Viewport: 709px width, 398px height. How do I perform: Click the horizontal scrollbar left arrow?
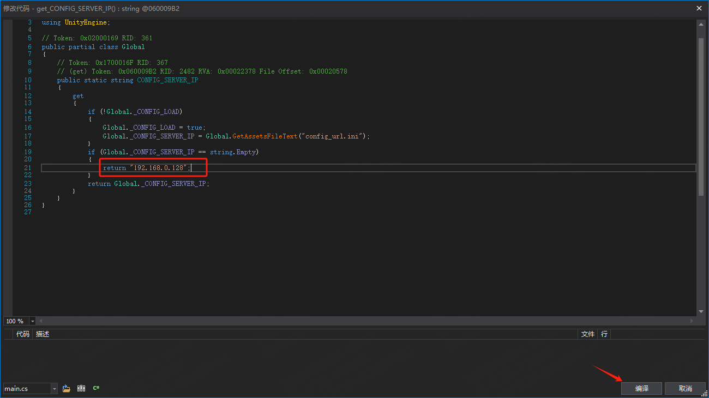pyautogui.click(x=40, y=321)
